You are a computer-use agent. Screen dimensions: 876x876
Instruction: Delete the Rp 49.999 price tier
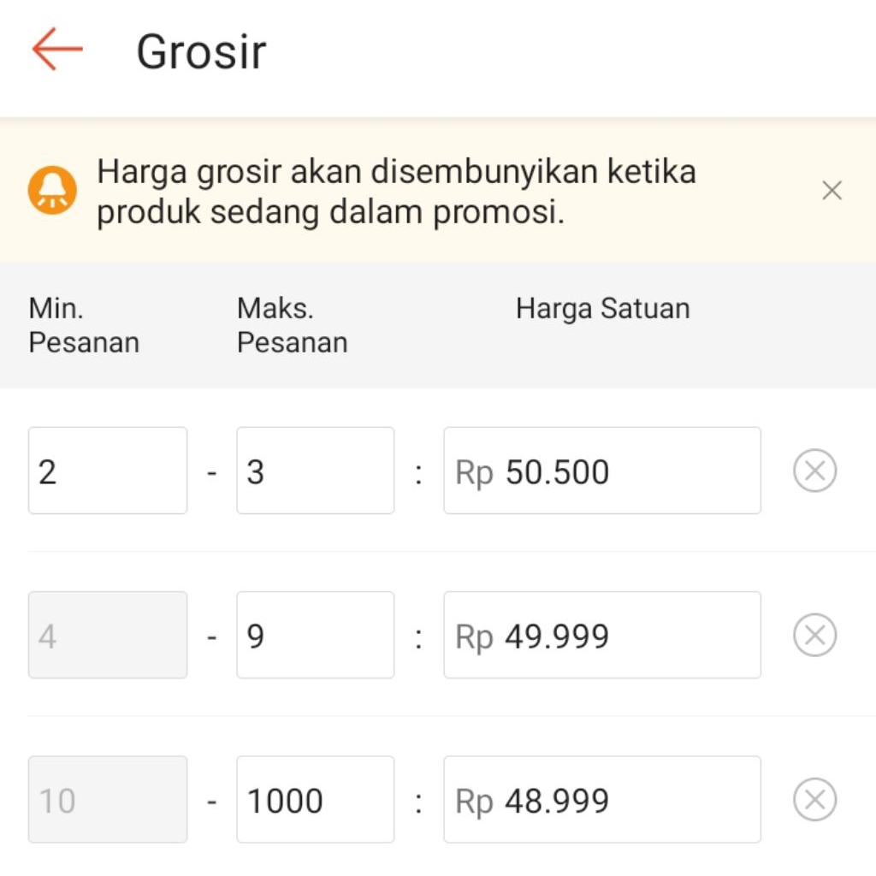pos(814,635)
